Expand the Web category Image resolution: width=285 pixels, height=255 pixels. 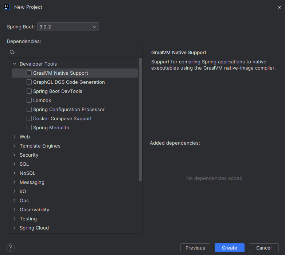tap(15, 137)
